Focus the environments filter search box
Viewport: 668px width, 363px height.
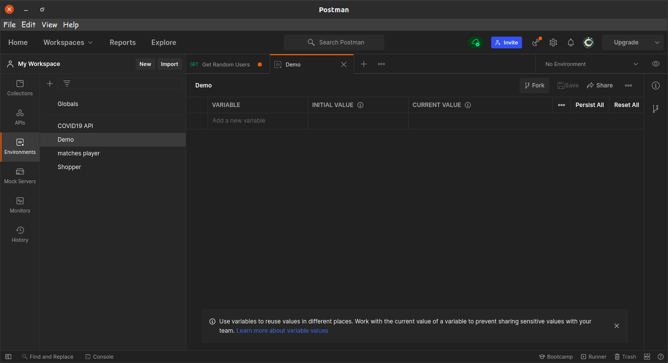coord(120,84)
